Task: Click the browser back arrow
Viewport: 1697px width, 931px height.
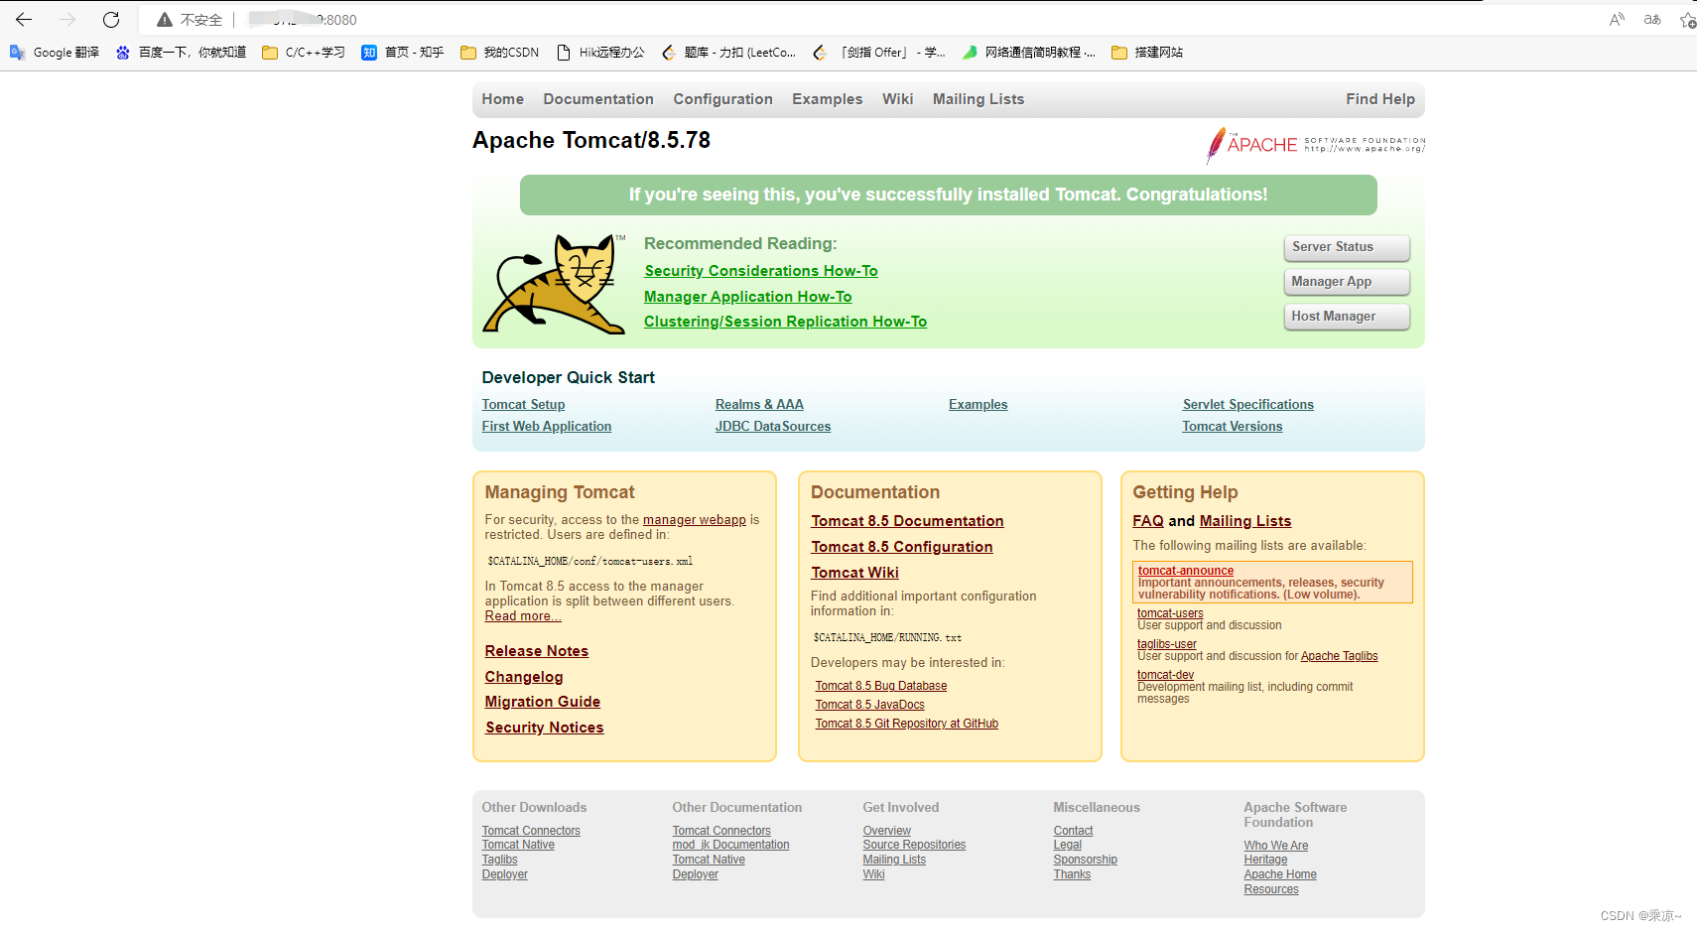Action: [24, 19]
